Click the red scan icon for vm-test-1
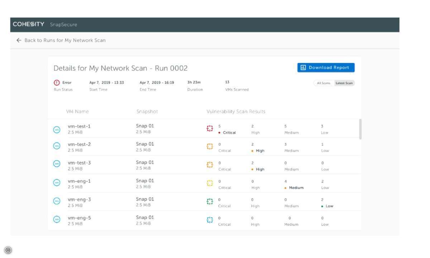This screenshot has width=430, height=258. 210,128
